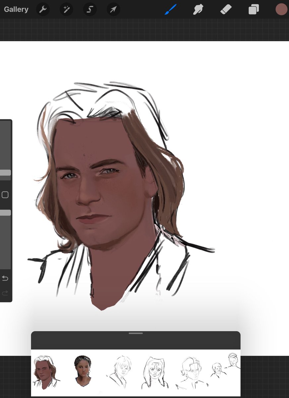Open the Layers panel

(253, 9)
